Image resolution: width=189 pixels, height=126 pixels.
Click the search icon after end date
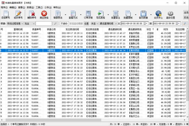pyautogui.click(x=185, y=23)
